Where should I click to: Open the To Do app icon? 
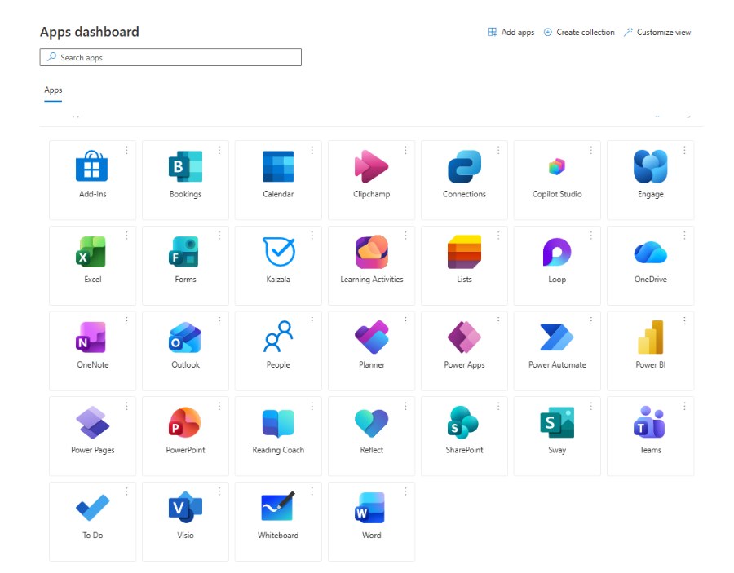point(93,508)
